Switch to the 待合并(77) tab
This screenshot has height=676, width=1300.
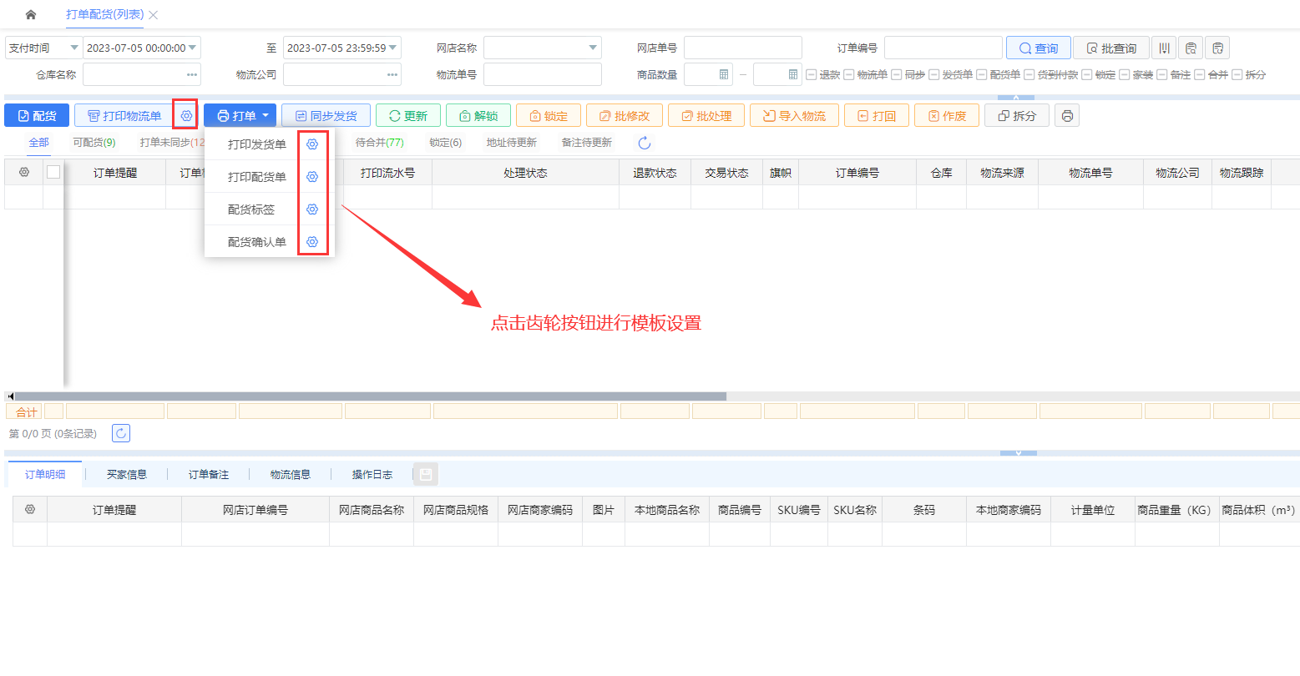[x=380, y=143]
